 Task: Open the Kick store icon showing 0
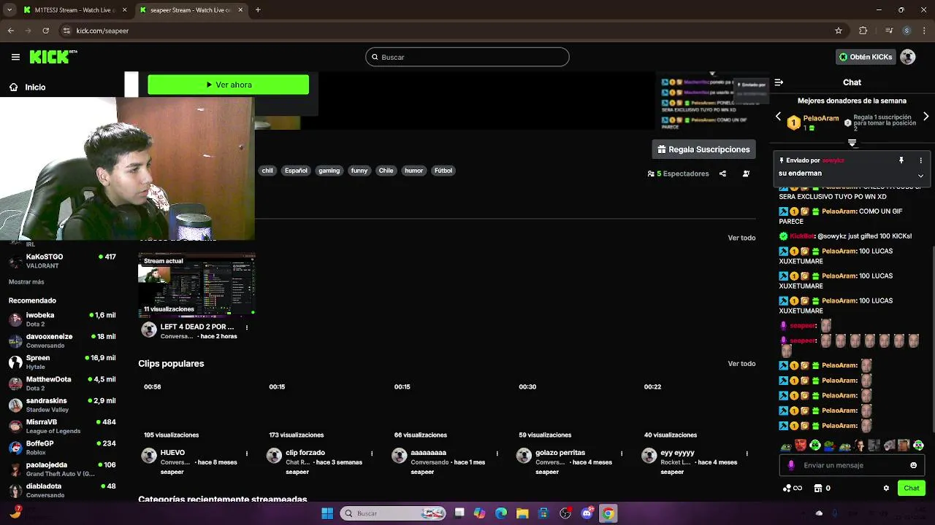pyautogui.click(x=822, y=488)
